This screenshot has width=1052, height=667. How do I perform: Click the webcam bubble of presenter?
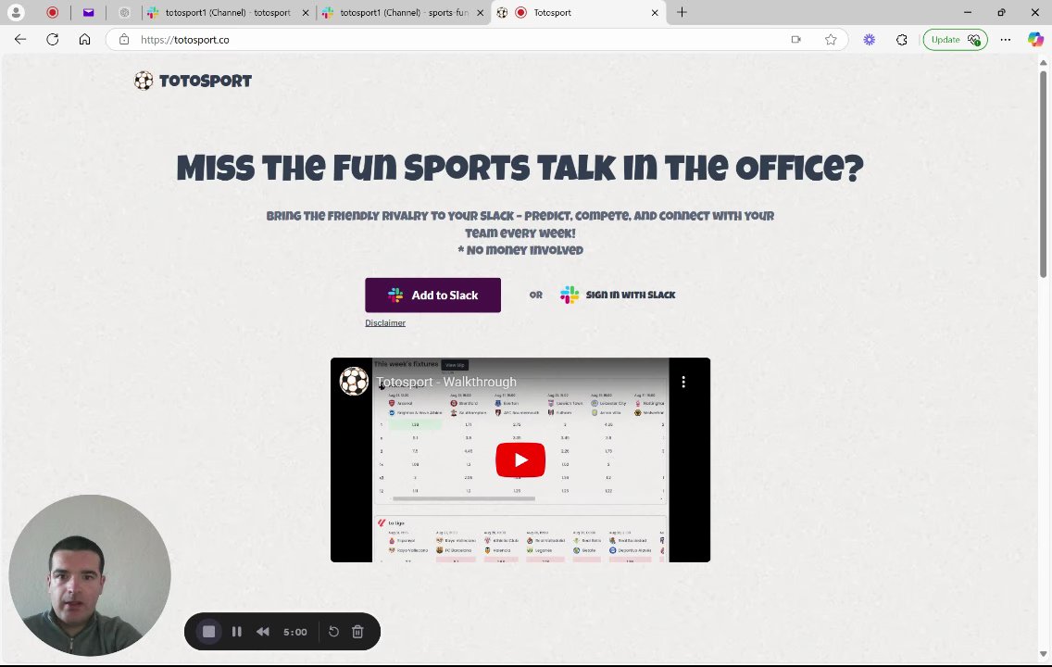90,575
